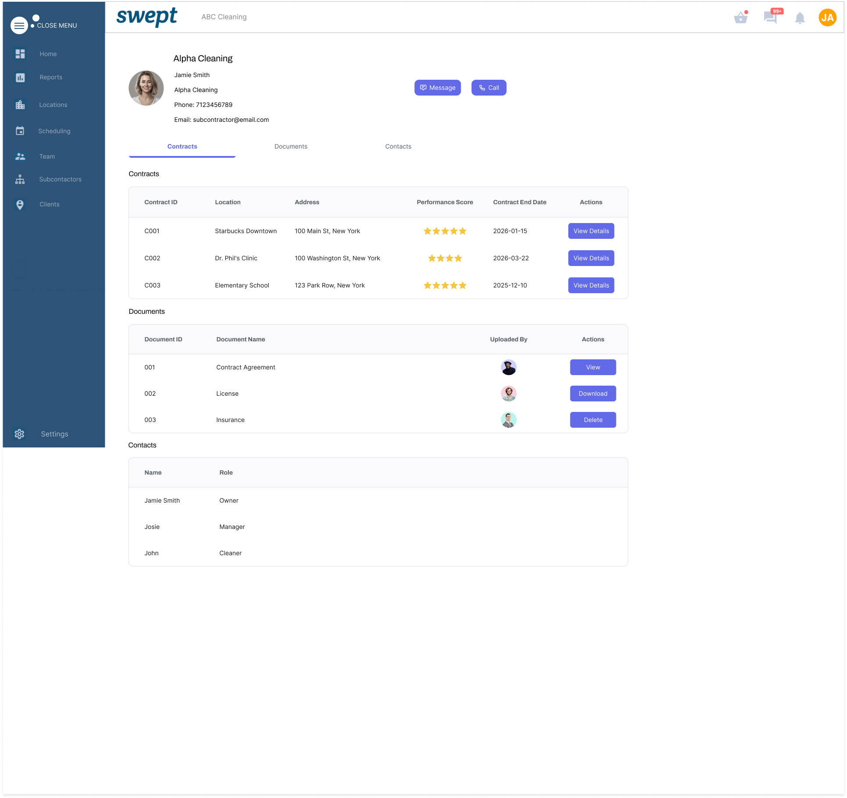Open the Reports chart icon
The image size is (847, 798).
point(20,78)
